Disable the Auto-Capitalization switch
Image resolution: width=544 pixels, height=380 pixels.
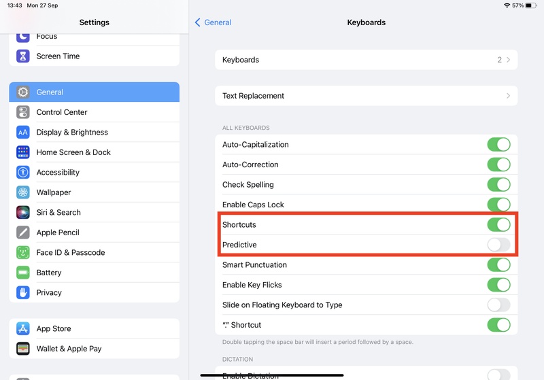pos(498,145)
